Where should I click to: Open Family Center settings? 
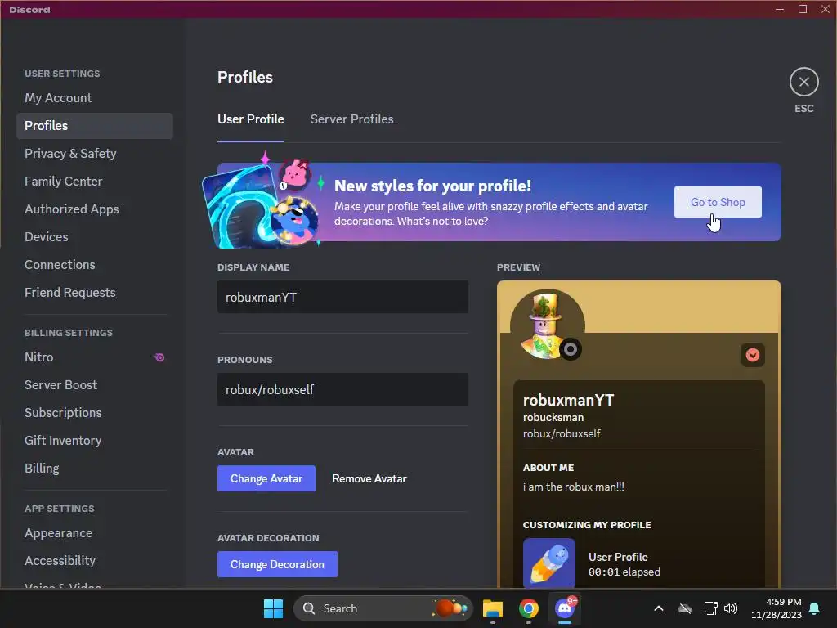(95, 182)
